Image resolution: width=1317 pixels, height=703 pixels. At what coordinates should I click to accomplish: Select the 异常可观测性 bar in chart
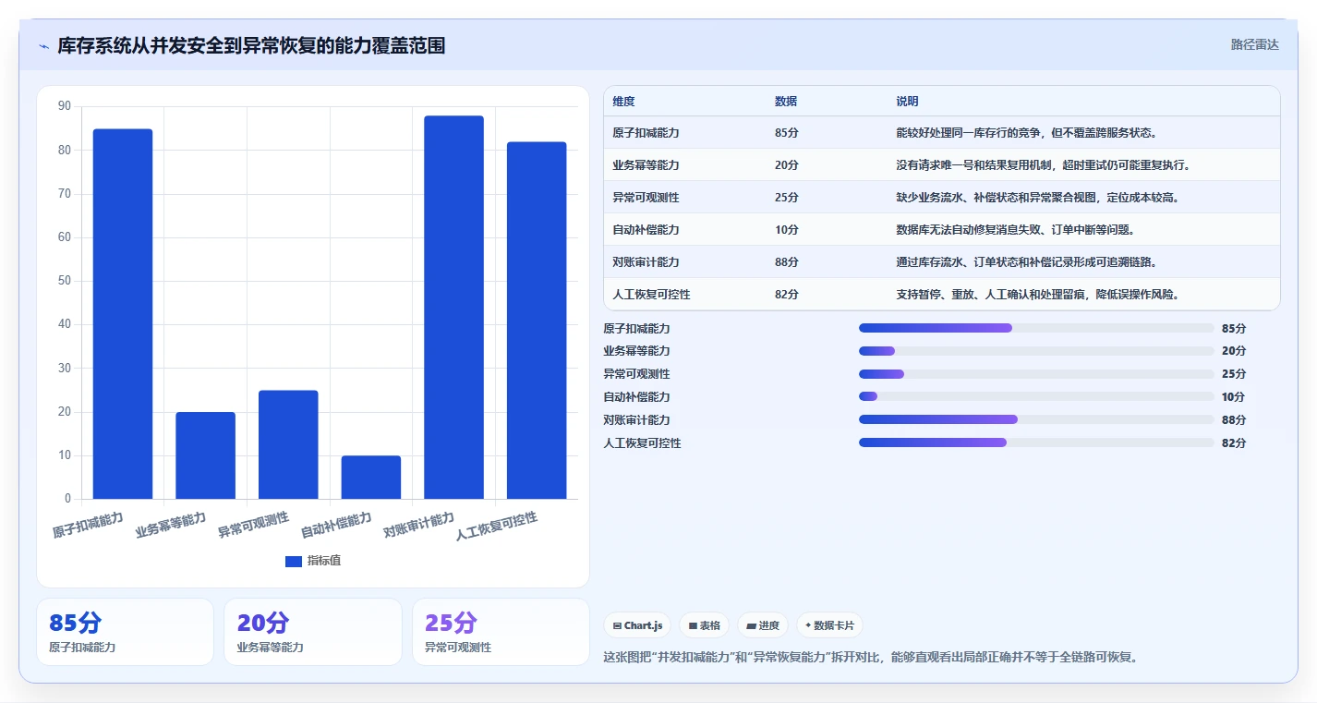288,444
